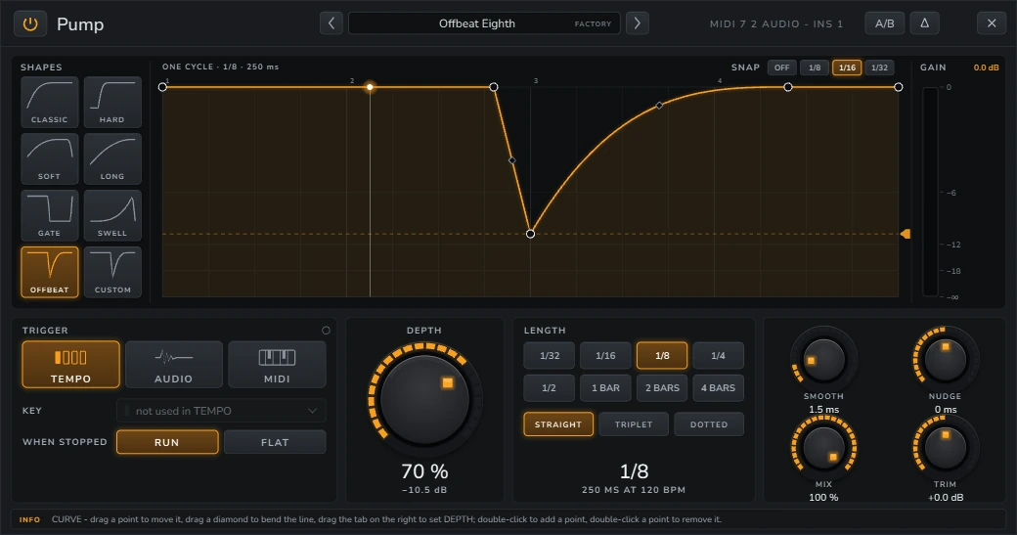
Task: Open the KEY dropdown
Action: (221, 411)
